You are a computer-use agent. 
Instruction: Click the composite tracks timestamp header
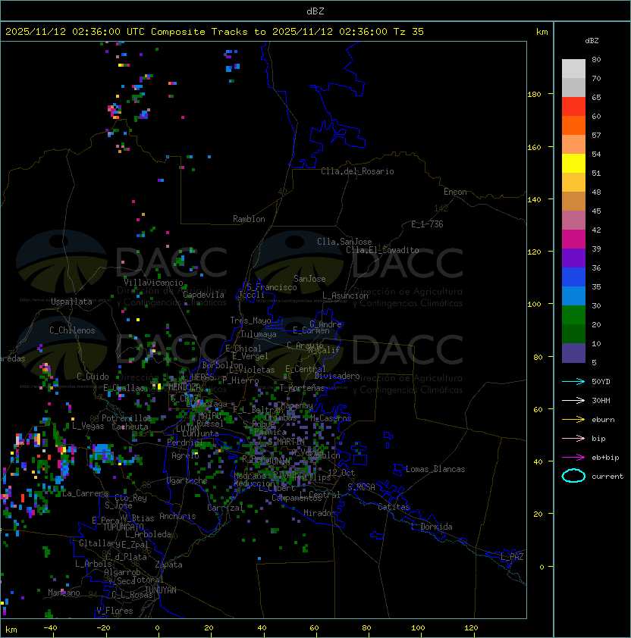click(215, 32)
